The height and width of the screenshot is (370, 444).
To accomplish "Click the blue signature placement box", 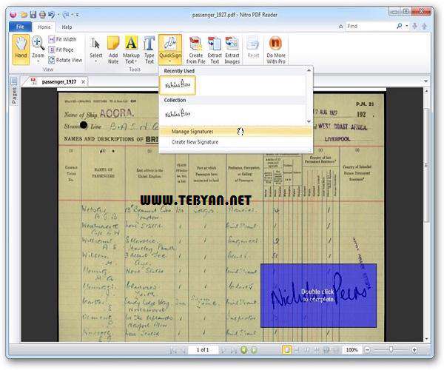I will [318, 295].
